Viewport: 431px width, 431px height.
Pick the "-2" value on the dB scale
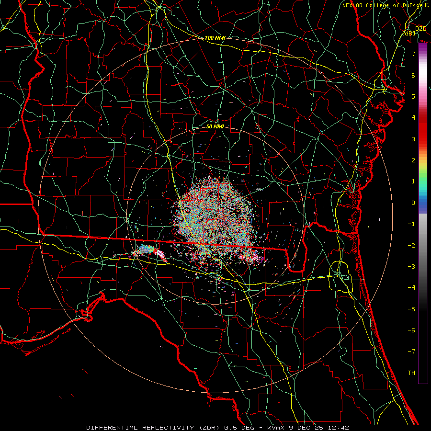pyautogui.click(x=411, y=246)
